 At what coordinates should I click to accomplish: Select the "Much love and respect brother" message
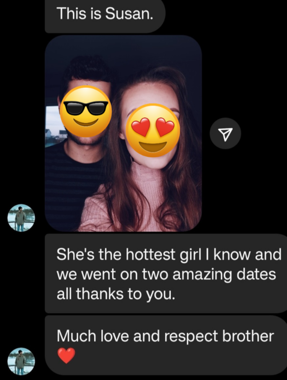coord(166,345)
